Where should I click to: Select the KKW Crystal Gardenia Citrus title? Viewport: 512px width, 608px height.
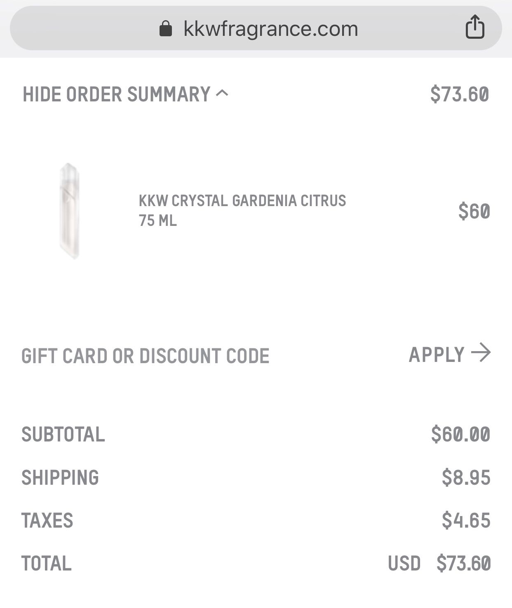tap(242, 201)
